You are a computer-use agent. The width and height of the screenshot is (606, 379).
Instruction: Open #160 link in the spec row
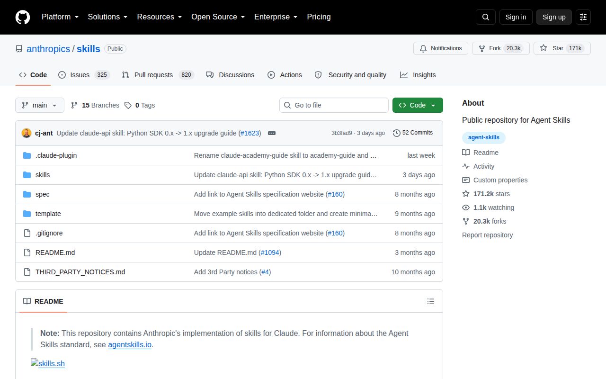335,194
